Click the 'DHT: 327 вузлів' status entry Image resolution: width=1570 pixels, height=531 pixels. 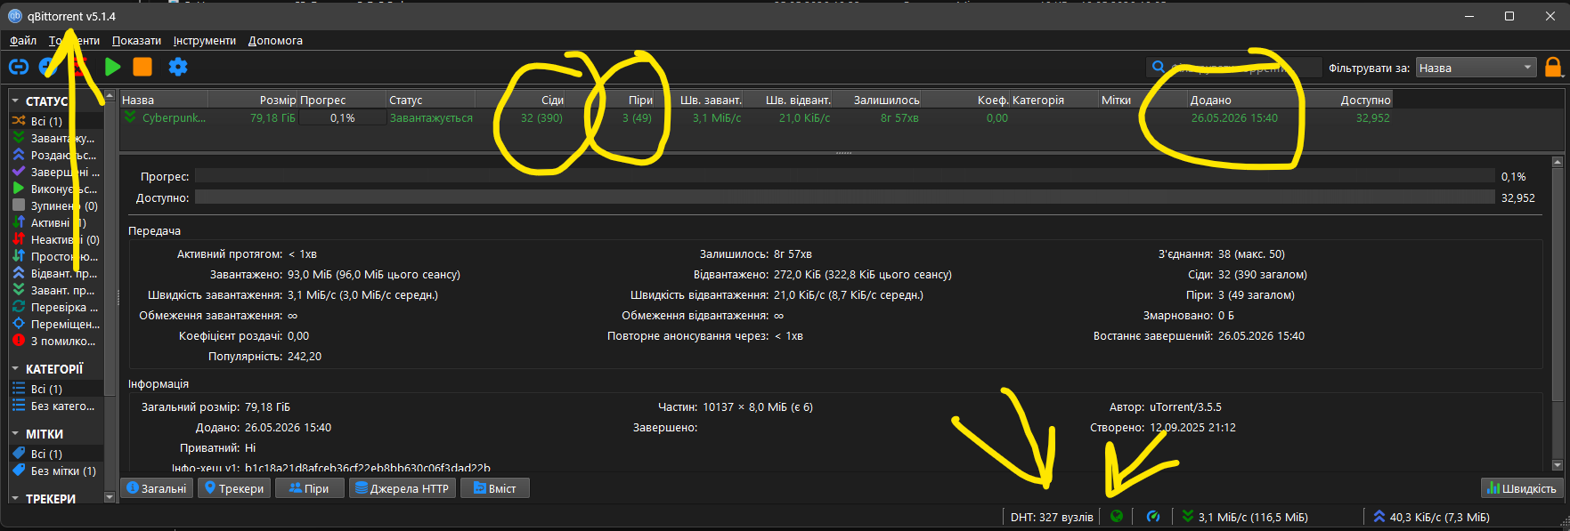pyautogui.click(x=1052, y=517)
